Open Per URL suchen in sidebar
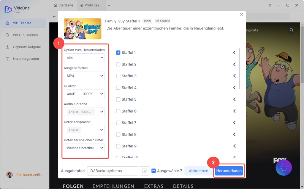This screenshot has height=189, width=304. [x=24, y=35]
